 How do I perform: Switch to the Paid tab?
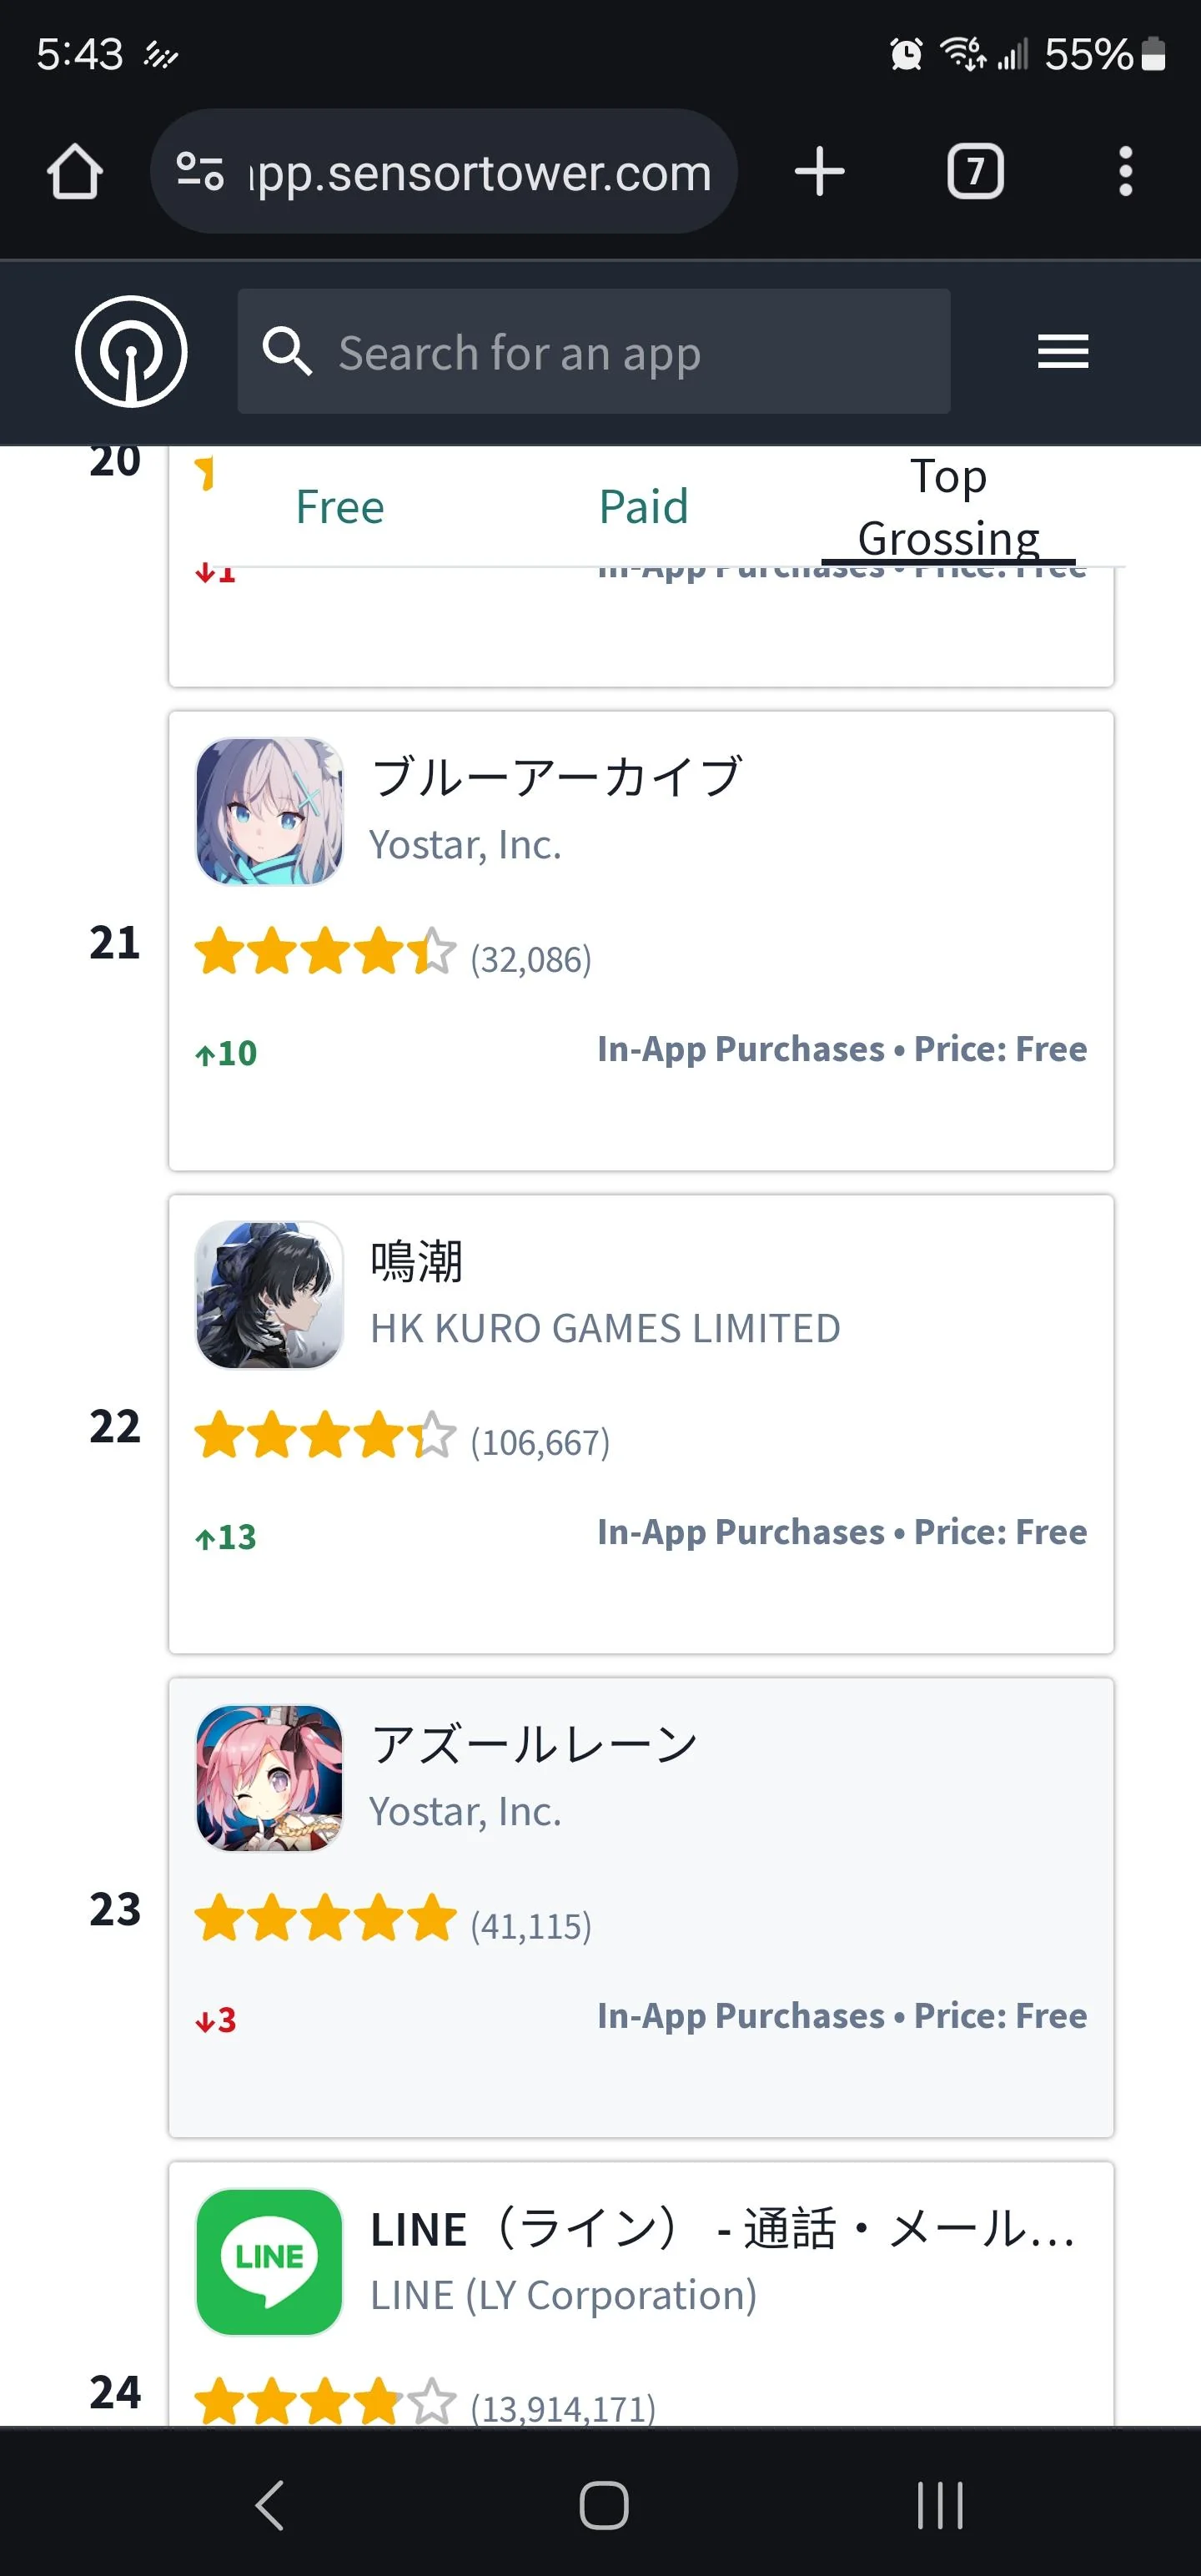coord(643,507)
